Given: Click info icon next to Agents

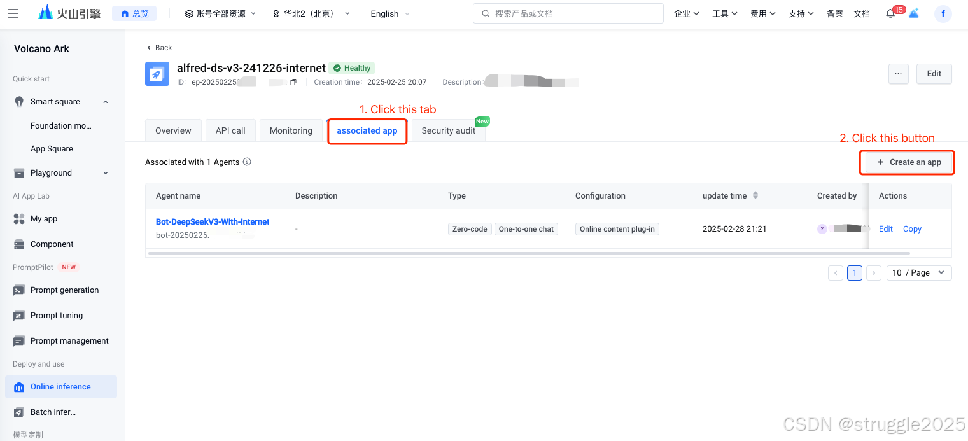Looking at the screenshot, I should [x=247, y=162].
